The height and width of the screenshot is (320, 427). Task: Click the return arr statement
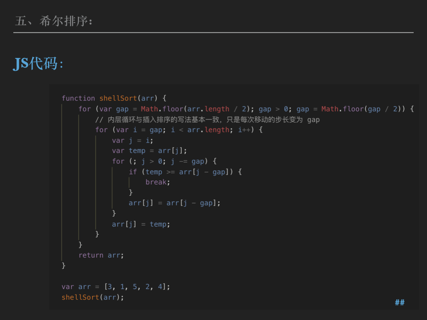click(x=101, y=255)
